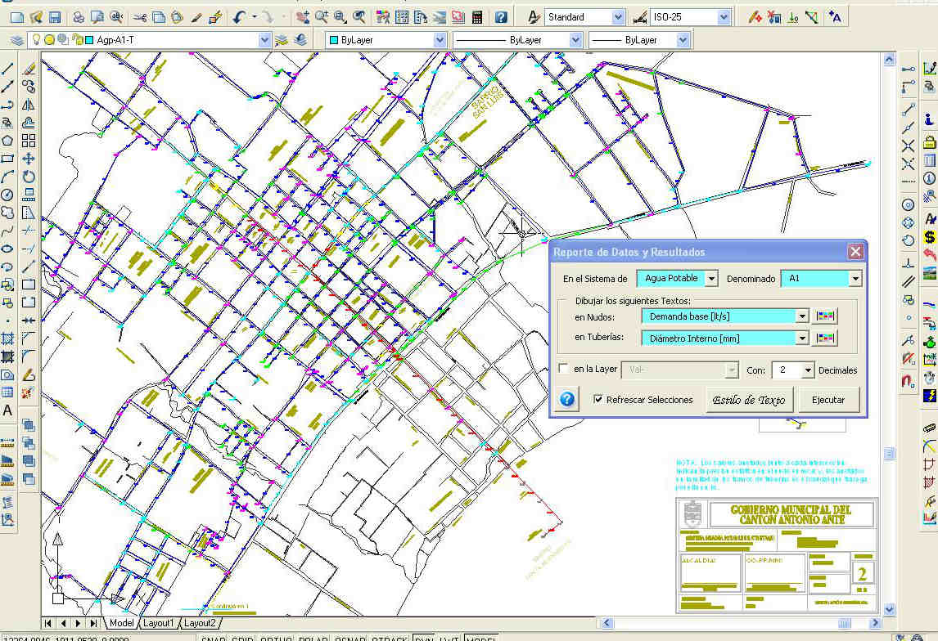Click the Move tool in the modify toolbar

[29, 159]
